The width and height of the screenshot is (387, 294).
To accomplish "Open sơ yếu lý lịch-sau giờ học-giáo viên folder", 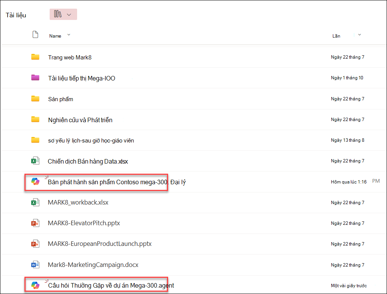I will 91,141.
